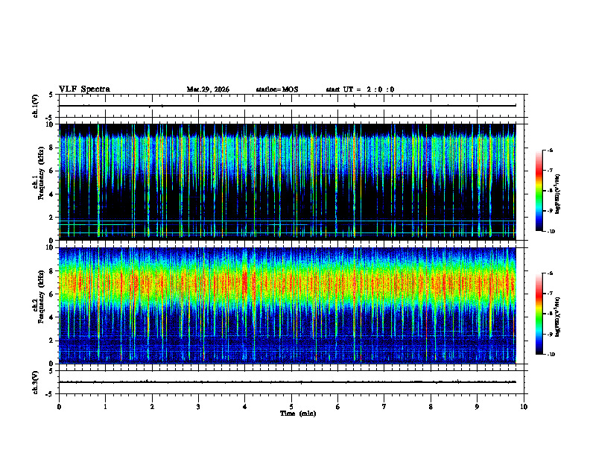Click the ch.2 spectrogram color bar

pos(539,314)
